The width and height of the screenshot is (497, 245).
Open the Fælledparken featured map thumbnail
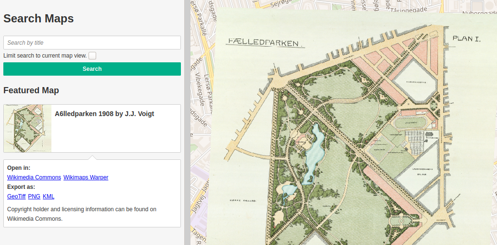click(x=28, y=128)
